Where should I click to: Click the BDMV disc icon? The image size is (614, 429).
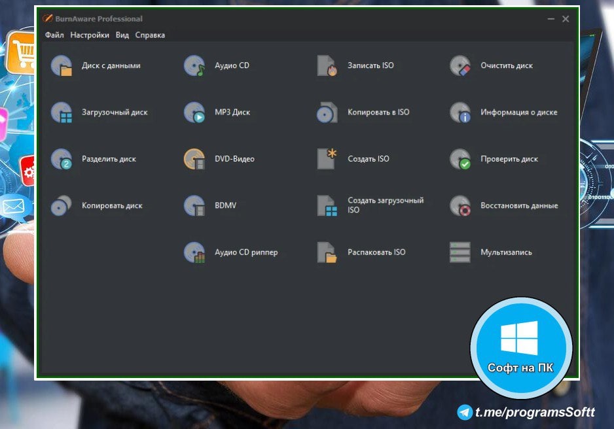tap(194, 205)
